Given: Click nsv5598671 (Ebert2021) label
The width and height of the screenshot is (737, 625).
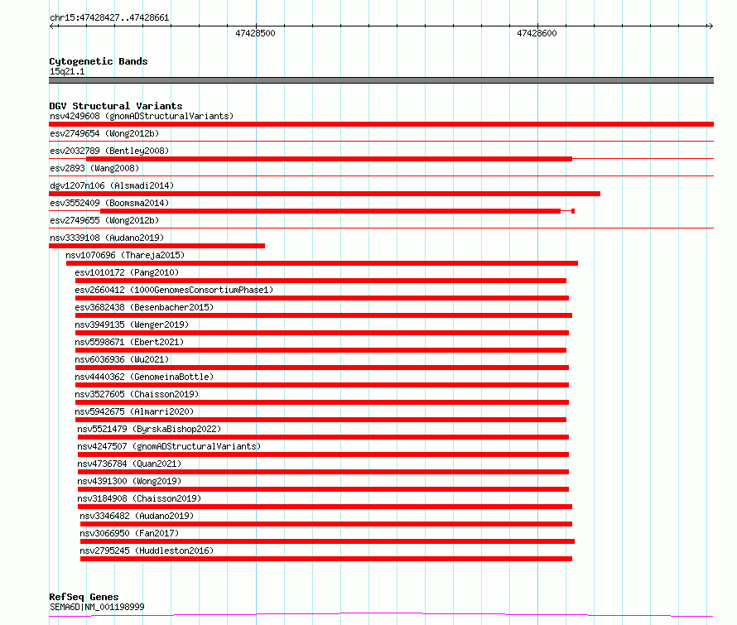Looking at the screenshot, I should (129, 342).
